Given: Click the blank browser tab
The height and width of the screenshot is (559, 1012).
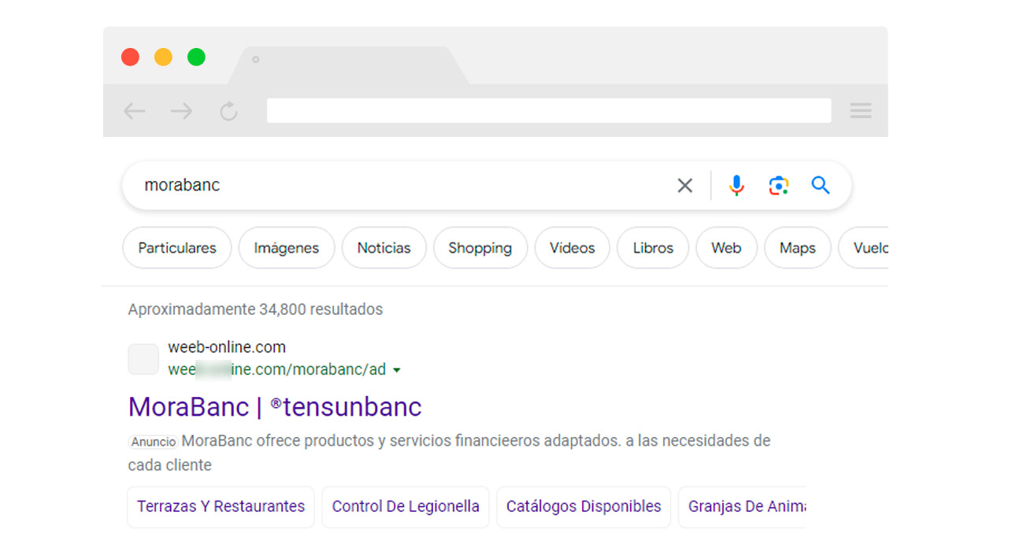Looking at the screenshot, I should [348, 65].
